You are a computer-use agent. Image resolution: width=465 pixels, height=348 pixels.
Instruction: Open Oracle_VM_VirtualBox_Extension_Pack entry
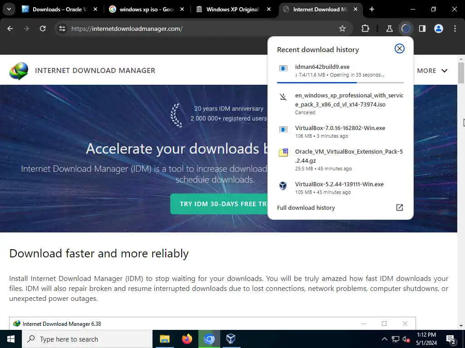point(341,160)
